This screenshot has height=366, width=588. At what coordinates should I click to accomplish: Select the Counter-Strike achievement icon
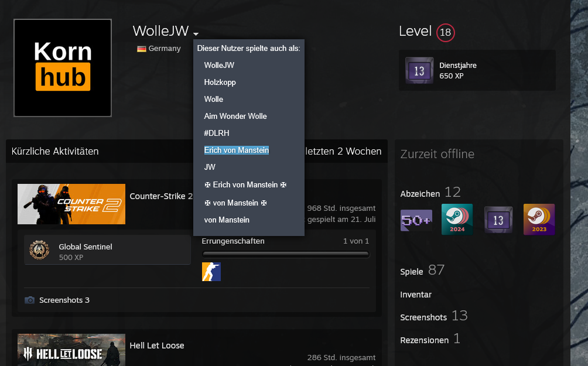(211, 272)
